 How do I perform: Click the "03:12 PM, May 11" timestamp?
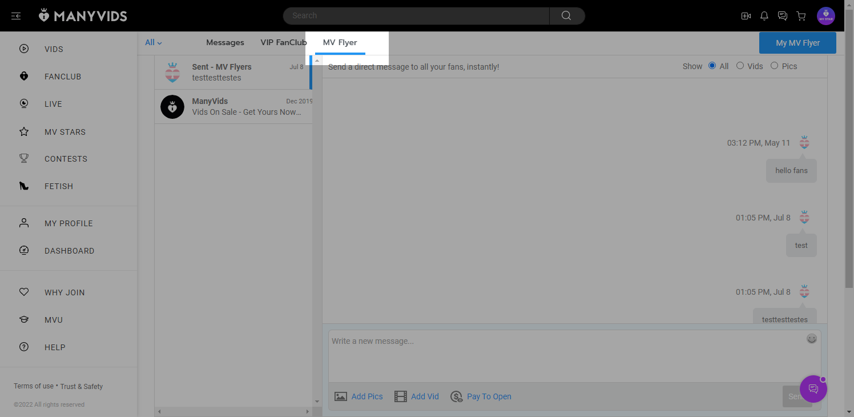(x=759, y=143)
